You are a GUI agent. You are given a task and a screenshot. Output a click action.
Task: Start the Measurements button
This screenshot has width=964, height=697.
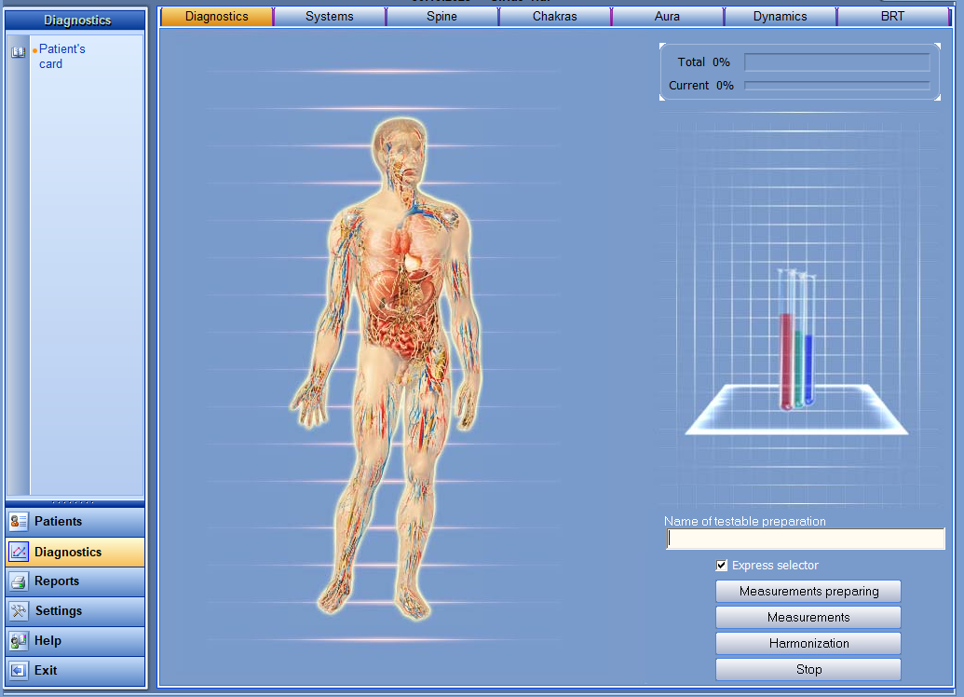pyautogui.click(x=808, y=617)
